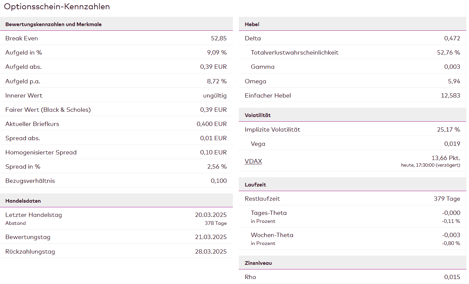Click the Implizite Volatilität value 25,17 %
The width and height of the screenshot is (469, 284).
448,130
